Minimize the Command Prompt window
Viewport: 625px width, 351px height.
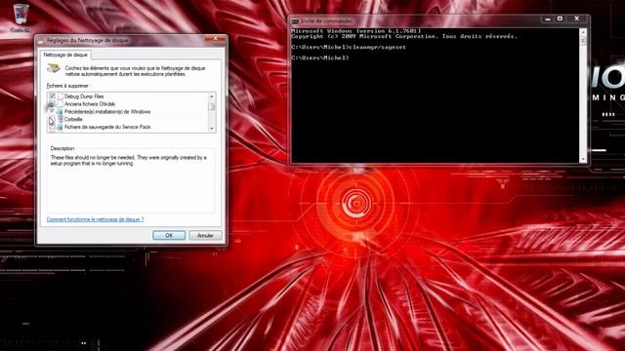pyautogui.click(x=547, y=19)
